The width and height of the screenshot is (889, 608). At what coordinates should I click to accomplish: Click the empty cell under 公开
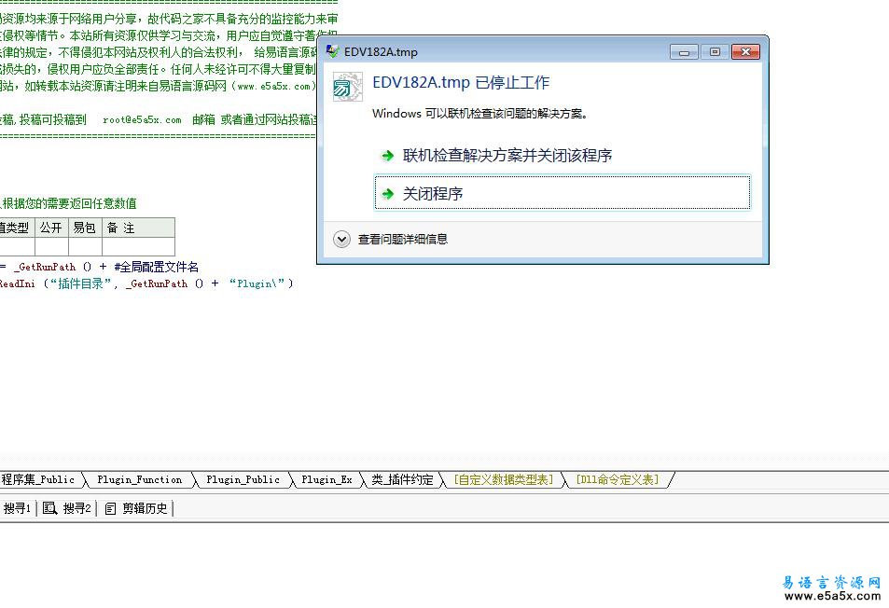point(51,246)
